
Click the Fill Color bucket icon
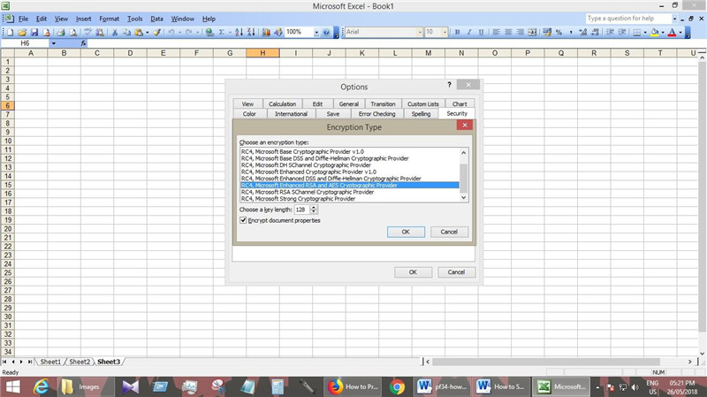pyautogui.click(x=654, y=32)
